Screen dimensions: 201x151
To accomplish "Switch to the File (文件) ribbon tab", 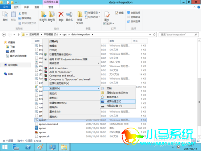I will (x=6, y=7).
